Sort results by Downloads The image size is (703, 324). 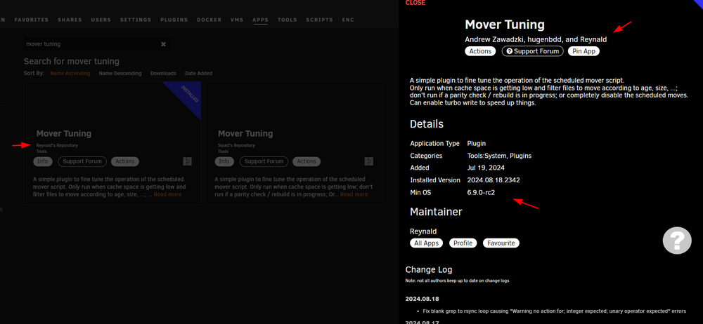163,74
